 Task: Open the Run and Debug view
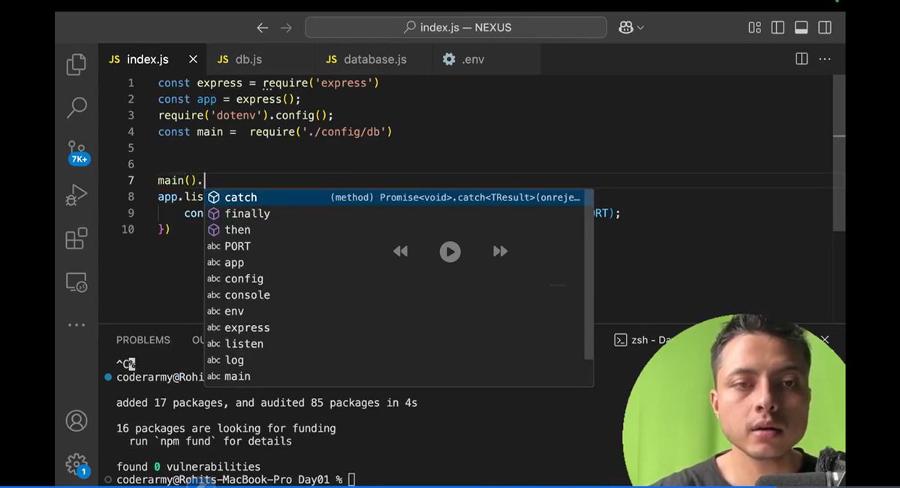click(77, 194)
